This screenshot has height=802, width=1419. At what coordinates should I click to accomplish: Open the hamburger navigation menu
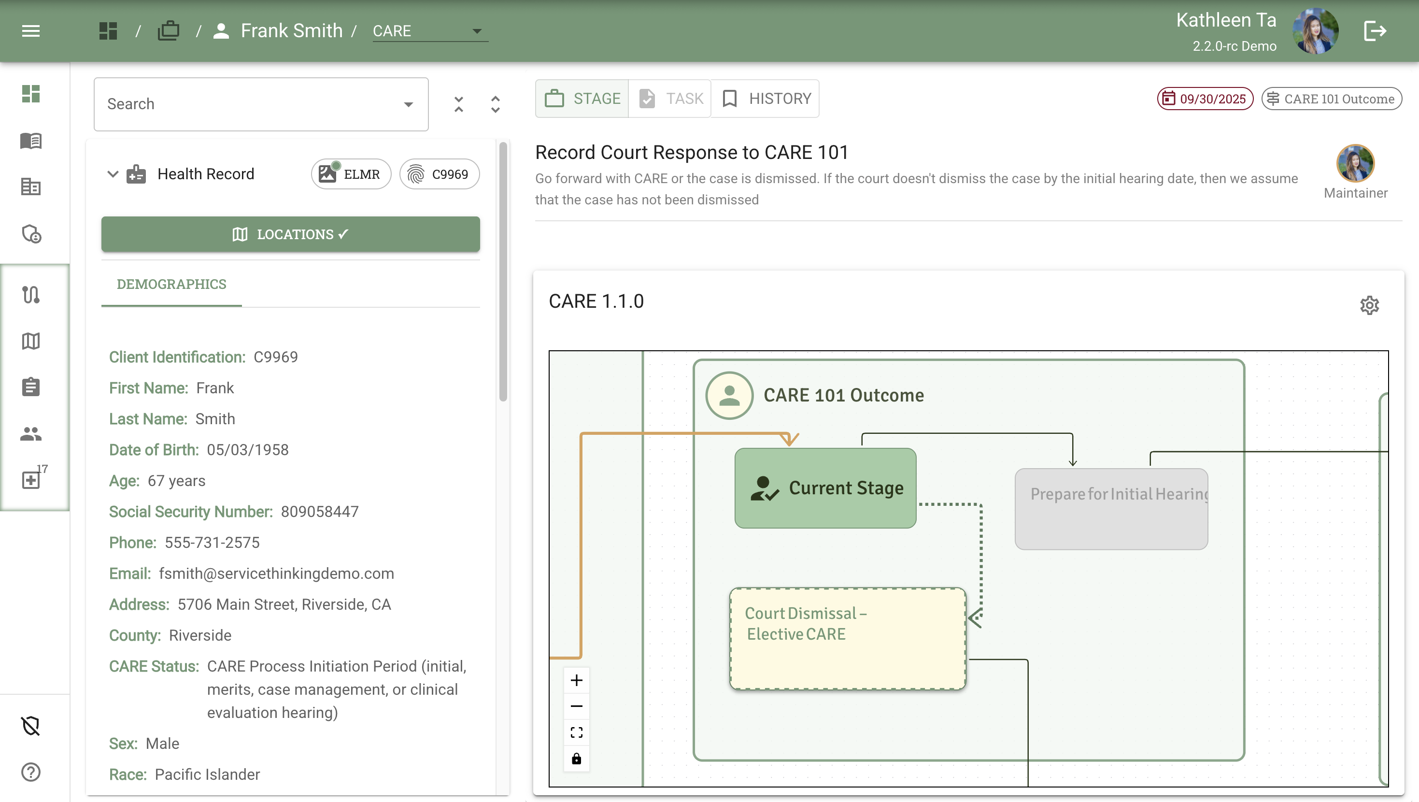pos(31,31)
